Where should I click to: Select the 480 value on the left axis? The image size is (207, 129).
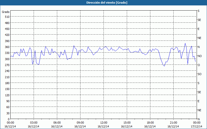click(7, 23)
